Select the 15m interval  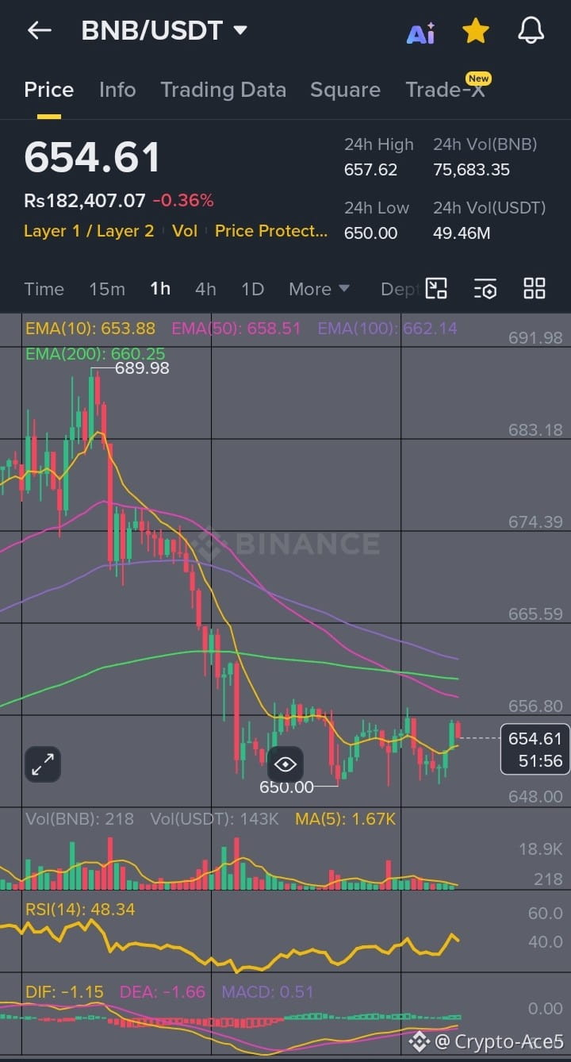pos(107,289)
